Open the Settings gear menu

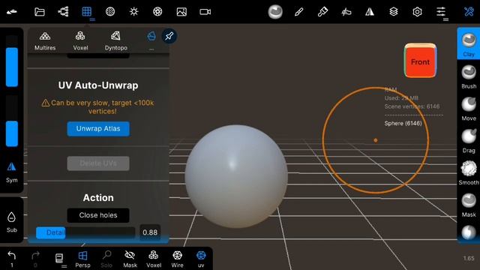coord(417,12)
